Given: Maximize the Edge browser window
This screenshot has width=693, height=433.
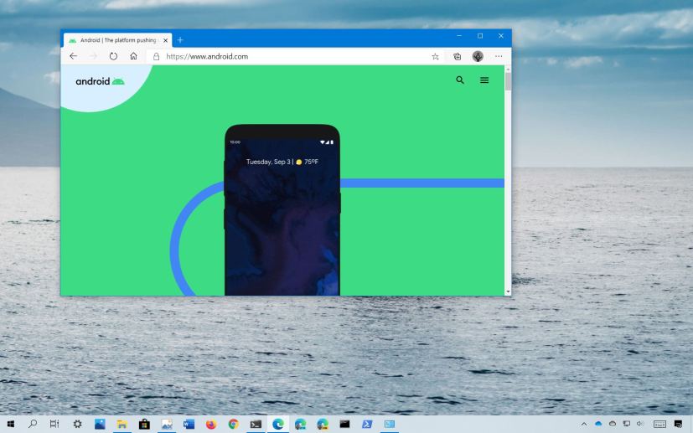Looking at the screenshot, I should point(480,36).
